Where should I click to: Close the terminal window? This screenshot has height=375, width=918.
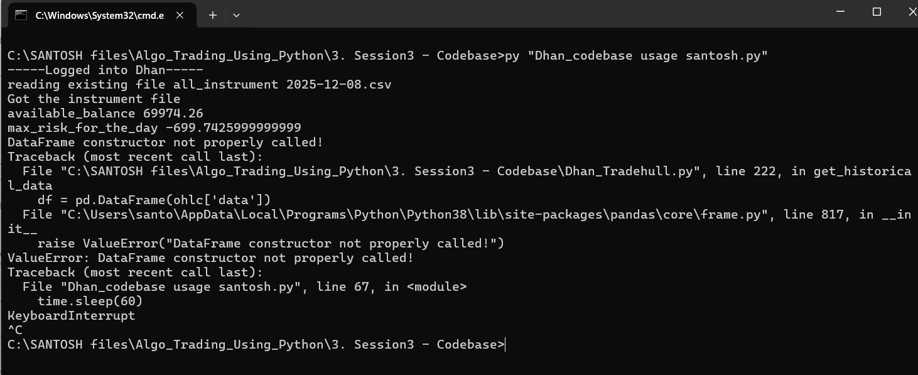[x=910, y=12]
